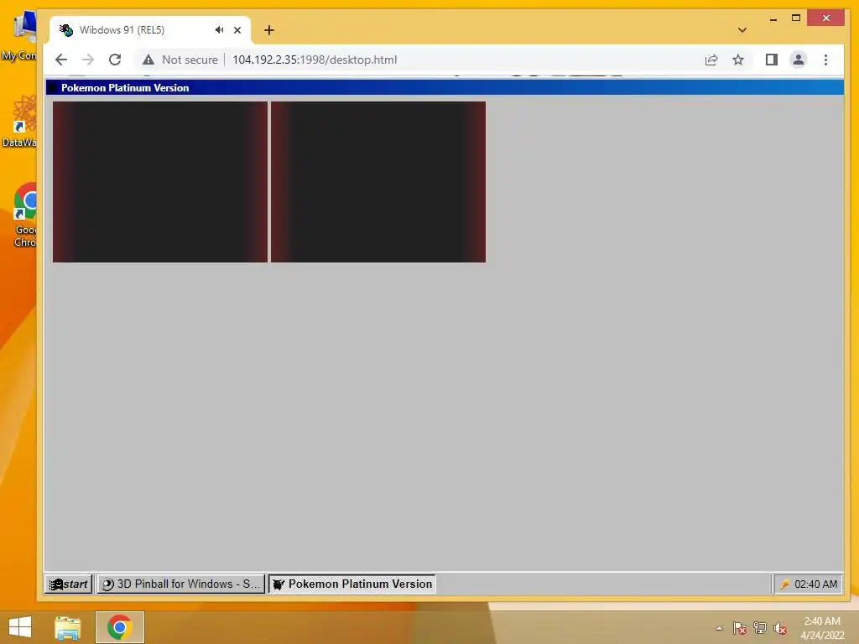Click the share page icon in address bar
This screenshot has width=859, height=644.
click(711, 60)
